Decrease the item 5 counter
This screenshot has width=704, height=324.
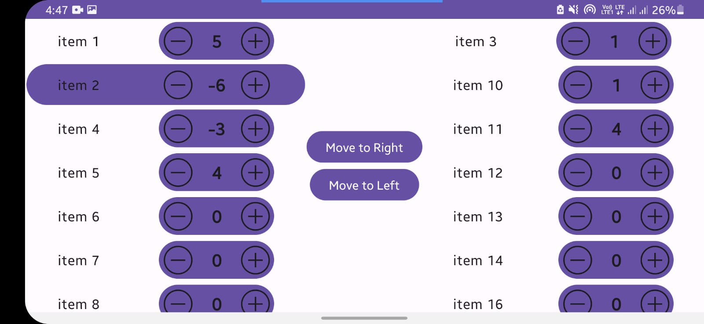178,173
